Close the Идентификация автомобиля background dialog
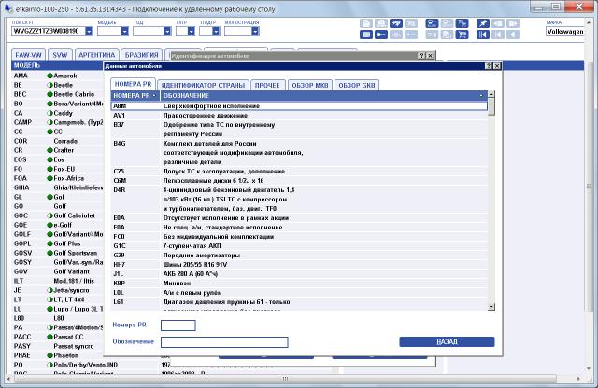The height and width of the screenshot is (388, 598). (x=430, y=56)
